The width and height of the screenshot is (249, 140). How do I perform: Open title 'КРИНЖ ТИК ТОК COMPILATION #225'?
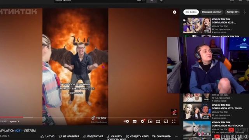tap(224, 21)
